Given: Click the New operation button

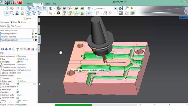Looking at the screenshot, I should click(28, 18).
